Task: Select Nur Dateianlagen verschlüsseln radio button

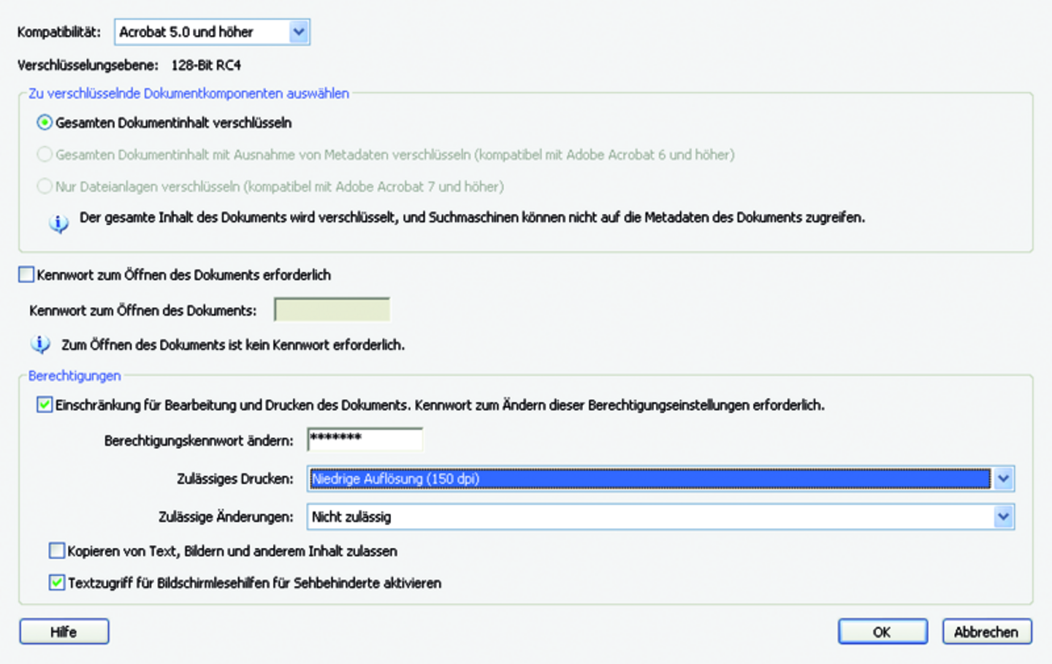Action: pyautogui.click(x=45, y=187)
